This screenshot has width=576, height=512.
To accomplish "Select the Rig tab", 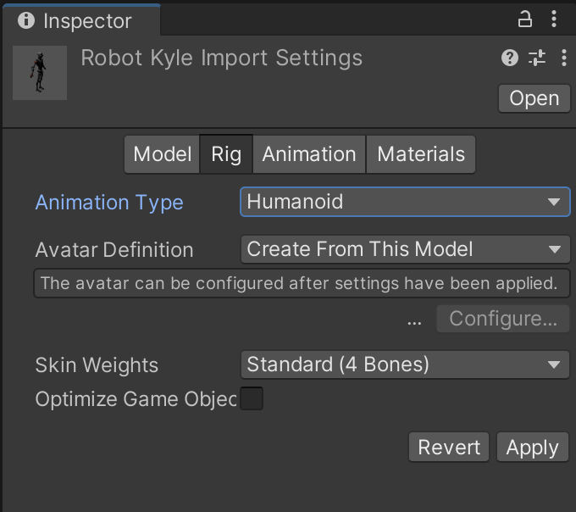I will point(226,154).
